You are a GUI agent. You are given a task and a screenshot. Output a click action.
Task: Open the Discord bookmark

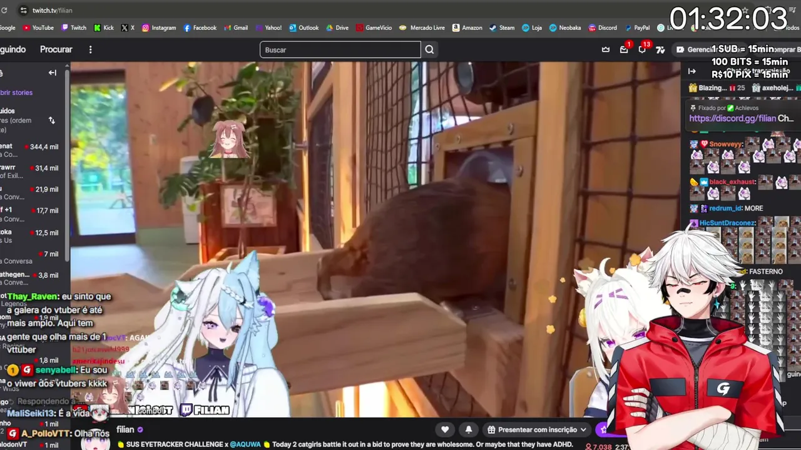602,27
